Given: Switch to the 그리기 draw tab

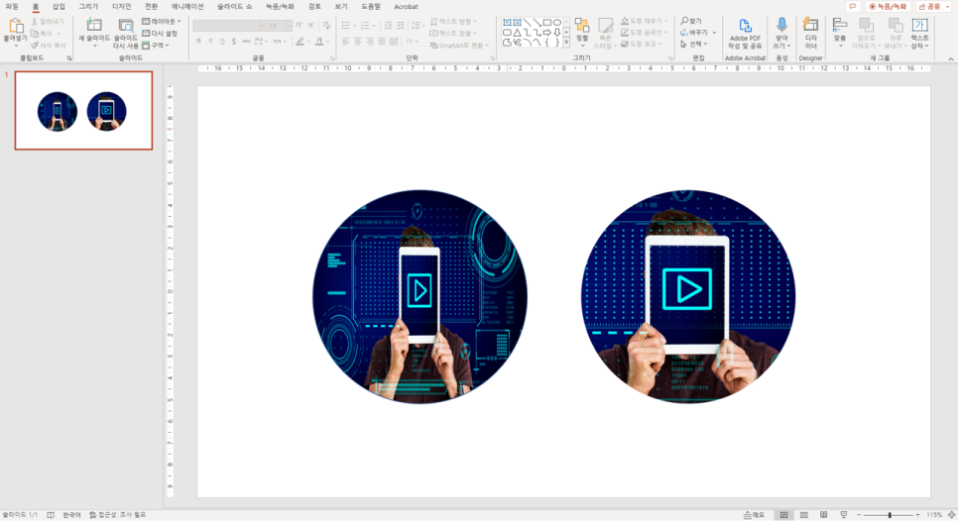Looking at the screenshot, I should coord(88,7).
